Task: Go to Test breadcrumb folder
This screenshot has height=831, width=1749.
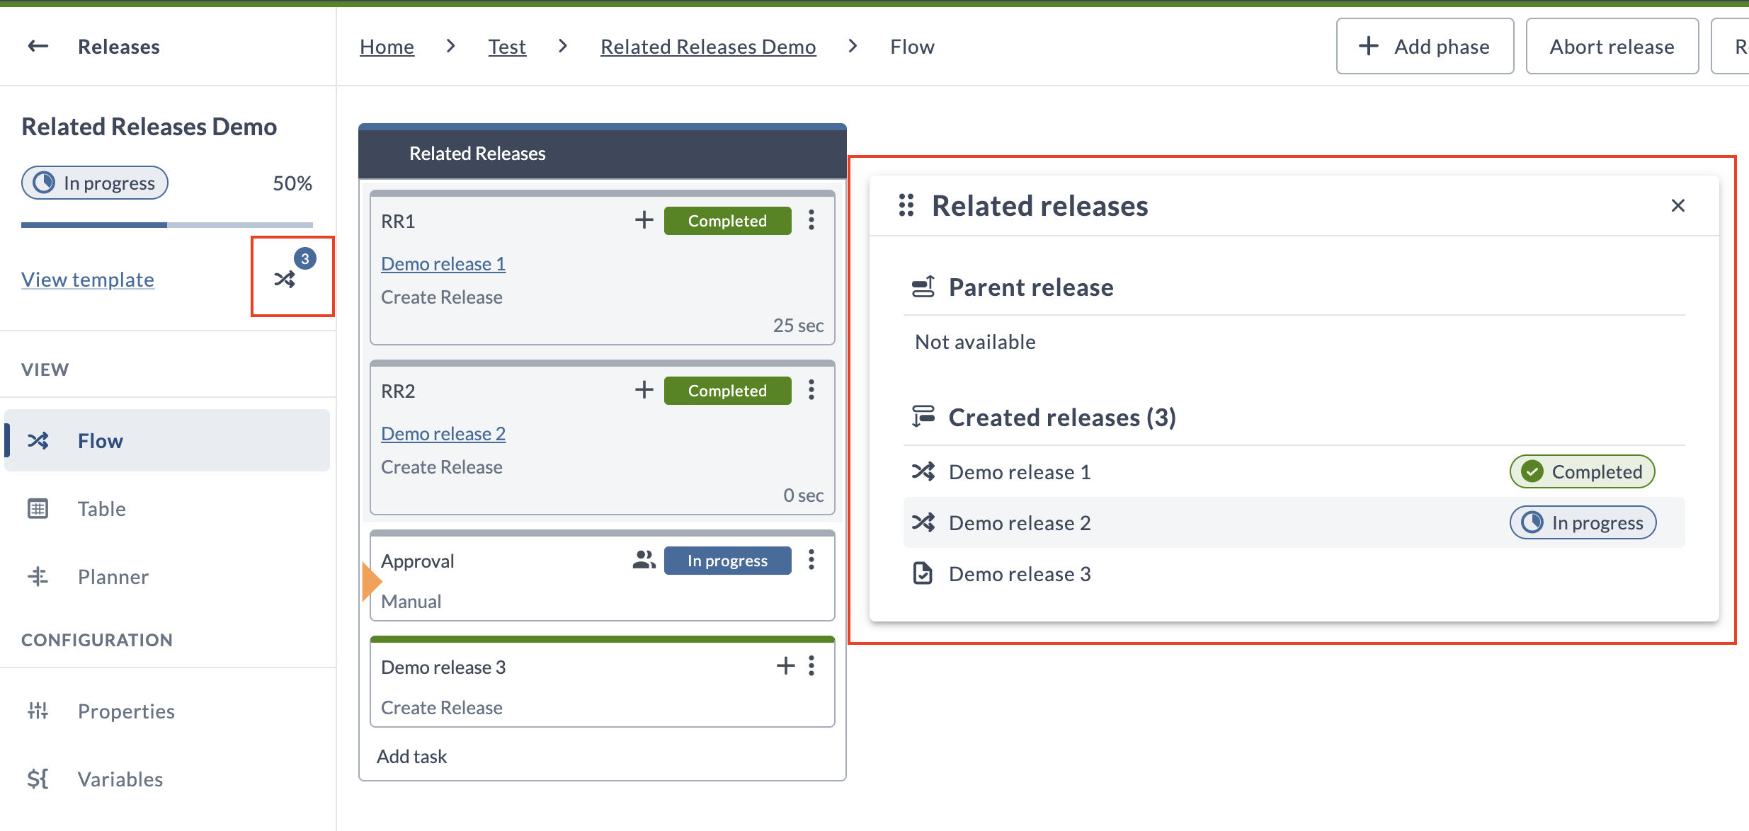Action: click(x=507, y=47)
